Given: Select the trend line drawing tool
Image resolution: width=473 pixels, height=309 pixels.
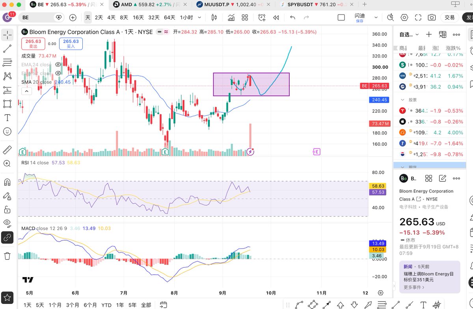Looking at the screenshot, I should click(7, 48).
